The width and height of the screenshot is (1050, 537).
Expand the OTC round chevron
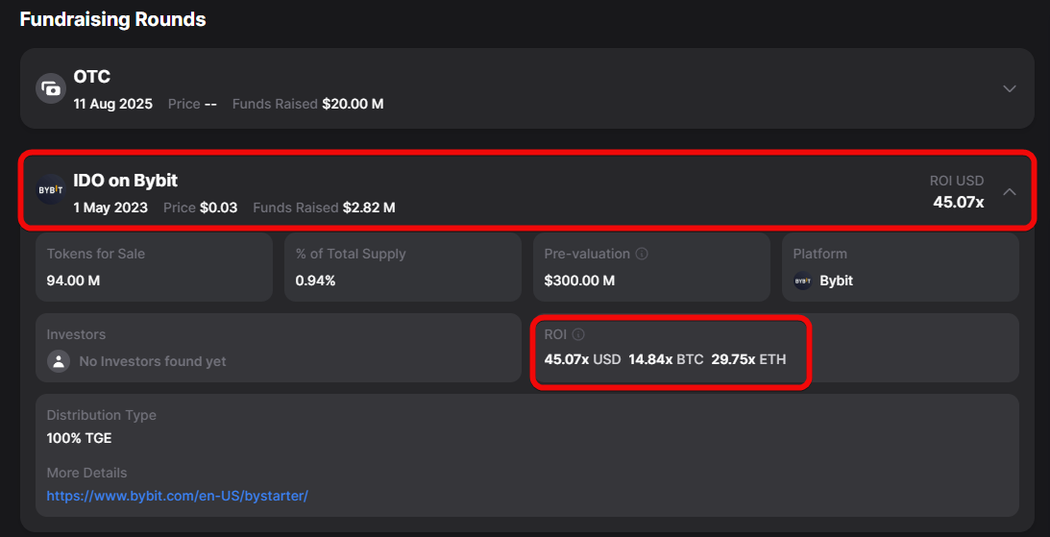[x=1009, y=88]
